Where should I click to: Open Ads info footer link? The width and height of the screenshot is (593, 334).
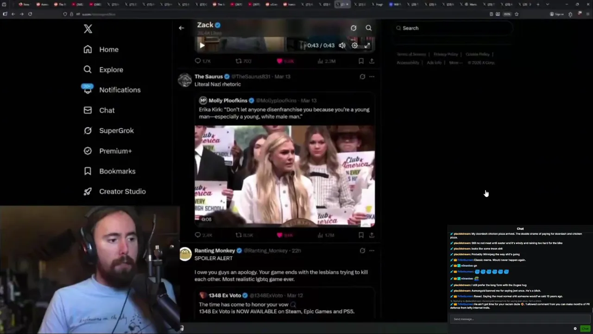tap(434, 63)
